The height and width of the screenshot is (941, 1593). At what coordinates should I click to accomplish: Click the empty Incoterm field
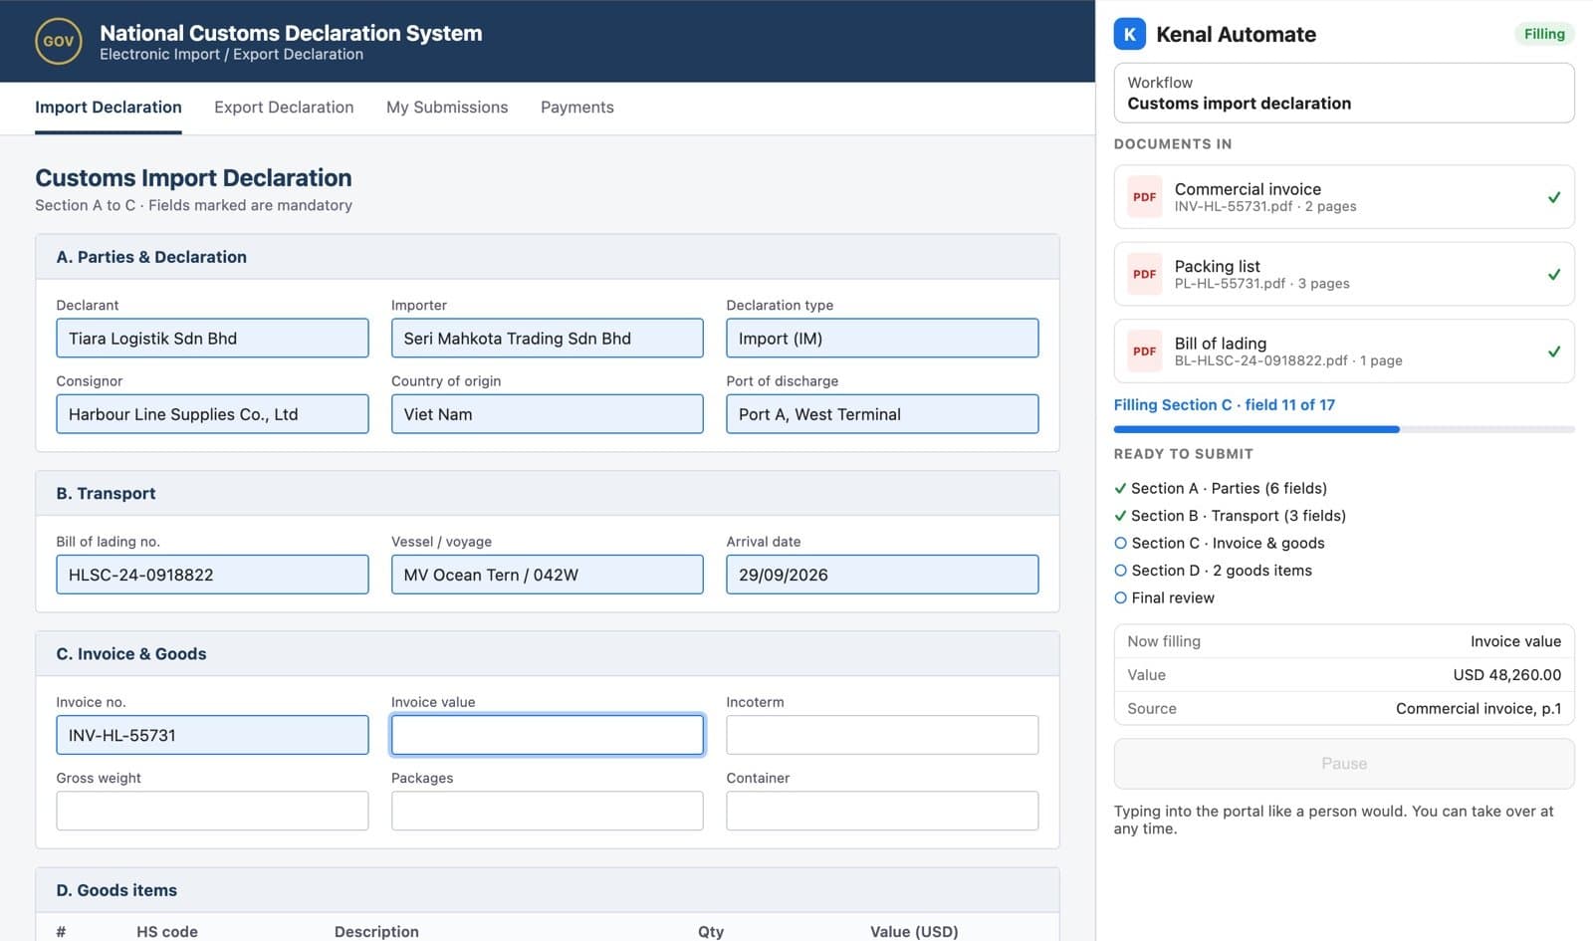click(x=882, y=735)
